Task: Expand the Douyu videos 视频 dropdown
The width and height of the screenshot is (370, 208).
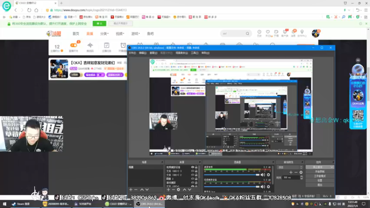Action: tap(120, 34)
